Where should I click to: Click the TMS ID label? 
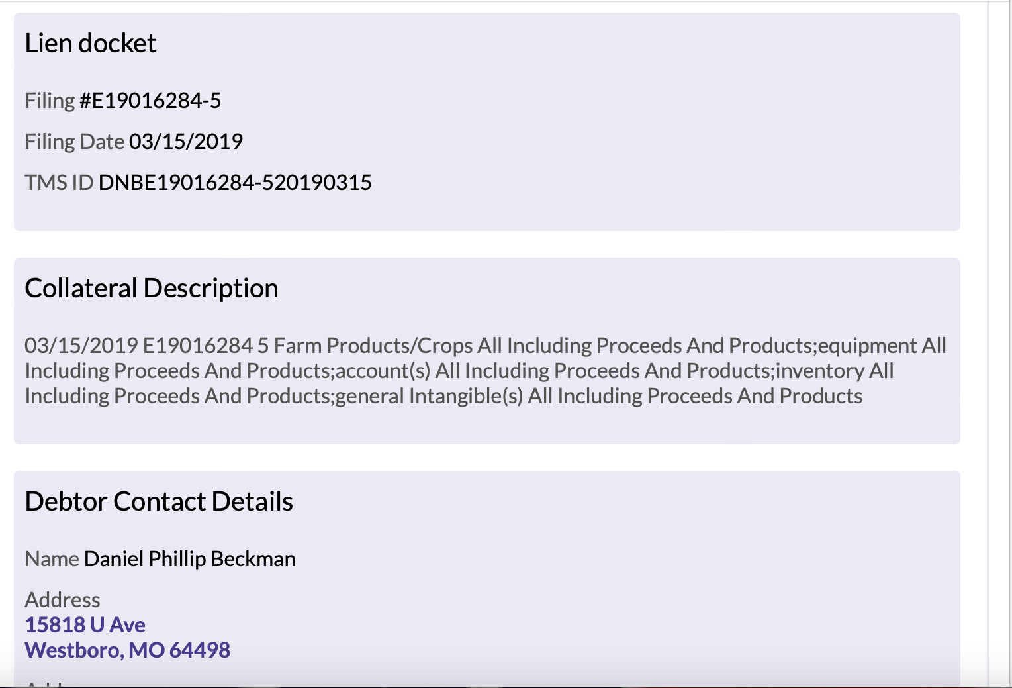click(59, 183)
